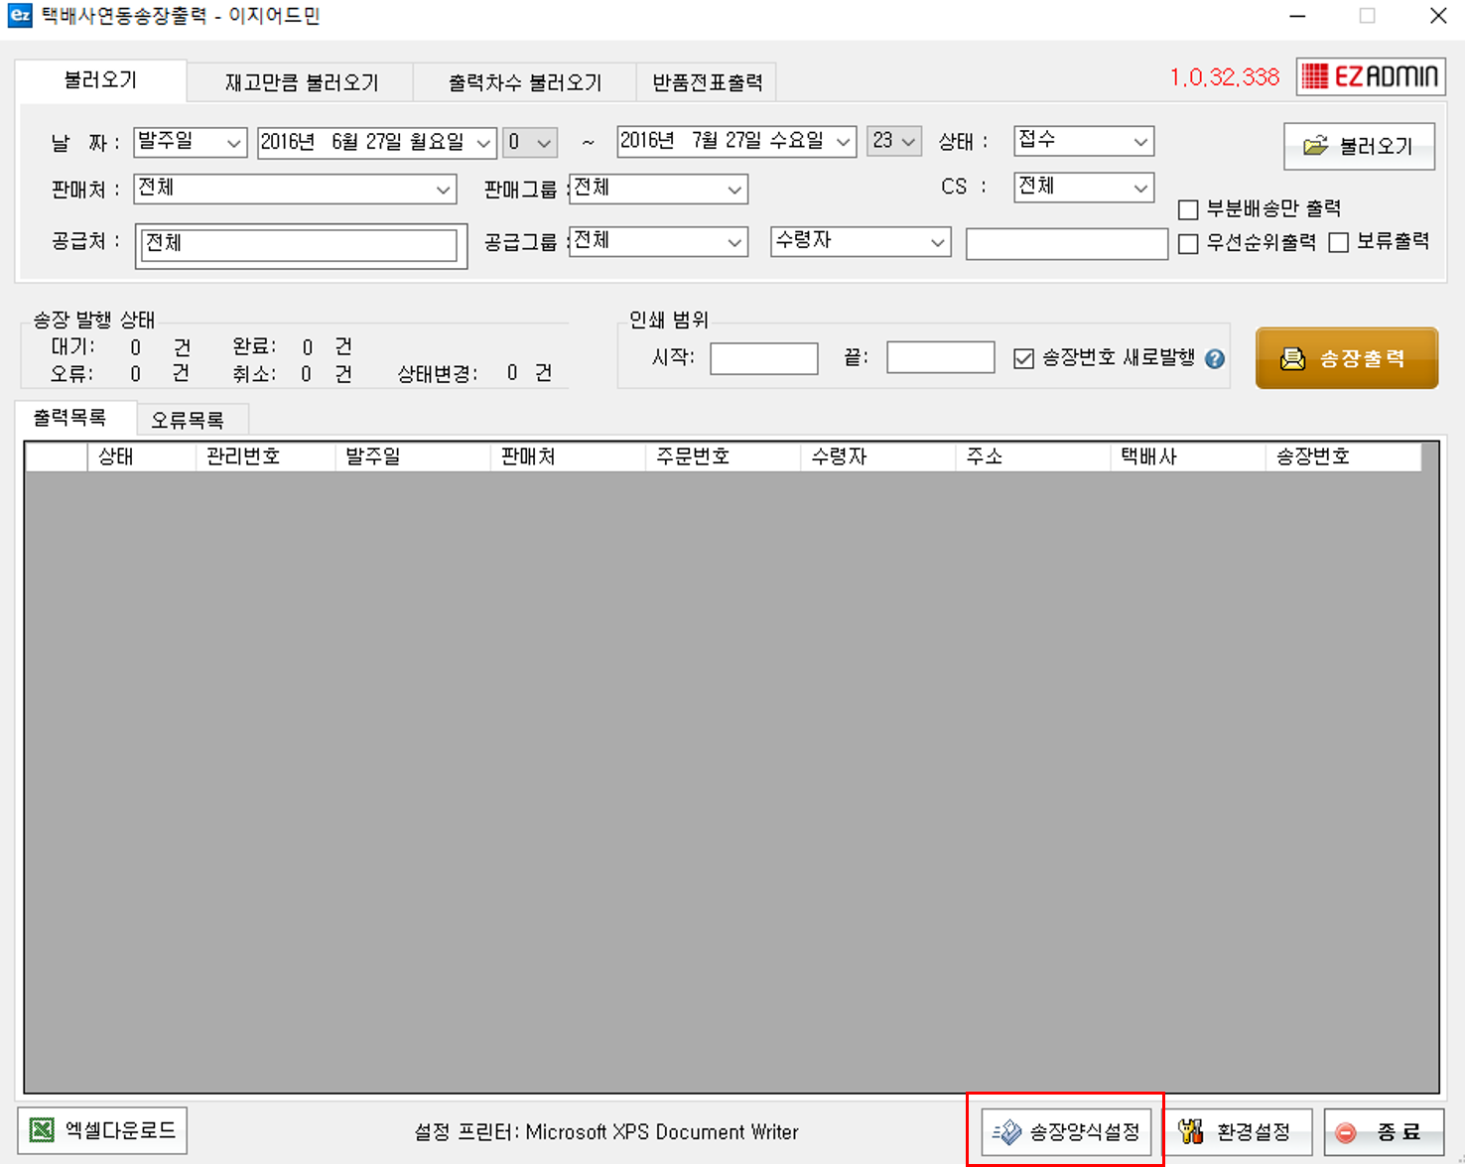
Task: Open 환경설정 preferences
Action: pos(1237,1131)
